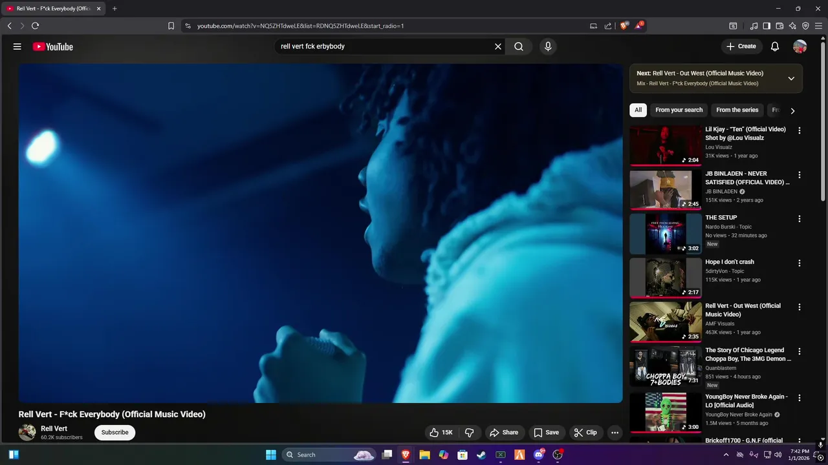Start voice search with the microphone
This screenshot has width=828, height=465.
coord(548,46)
